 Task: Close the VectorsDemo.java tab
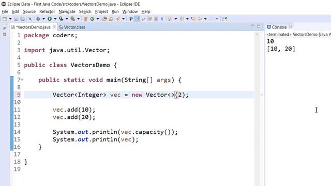[54, 27]
